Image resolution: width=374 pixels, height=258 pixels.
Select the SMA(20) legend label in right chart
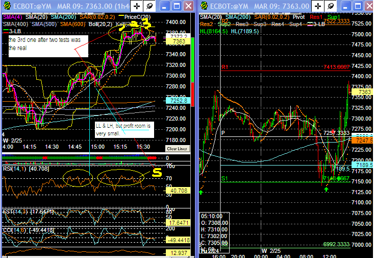tap(211, 17)
